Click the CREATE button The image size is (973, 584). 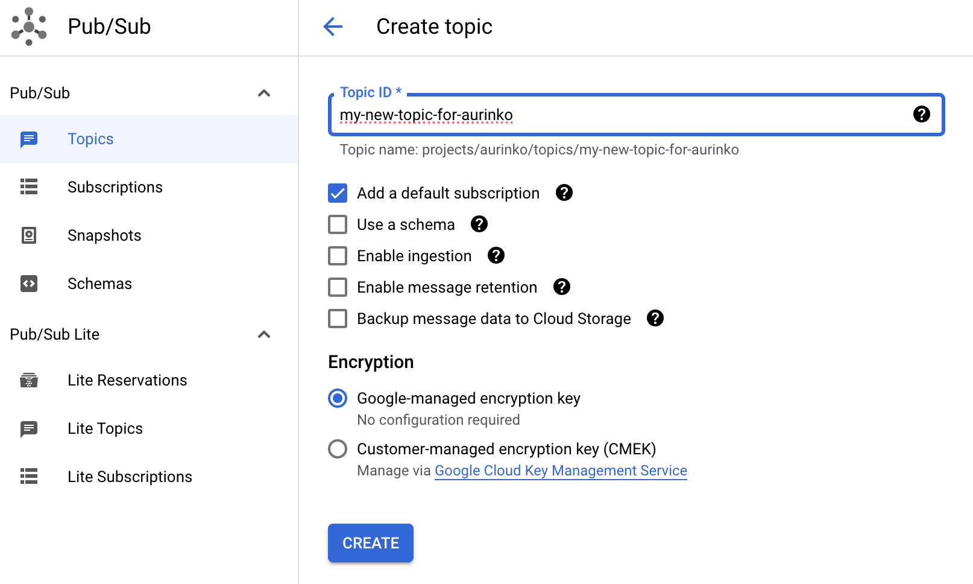[371, 543]
